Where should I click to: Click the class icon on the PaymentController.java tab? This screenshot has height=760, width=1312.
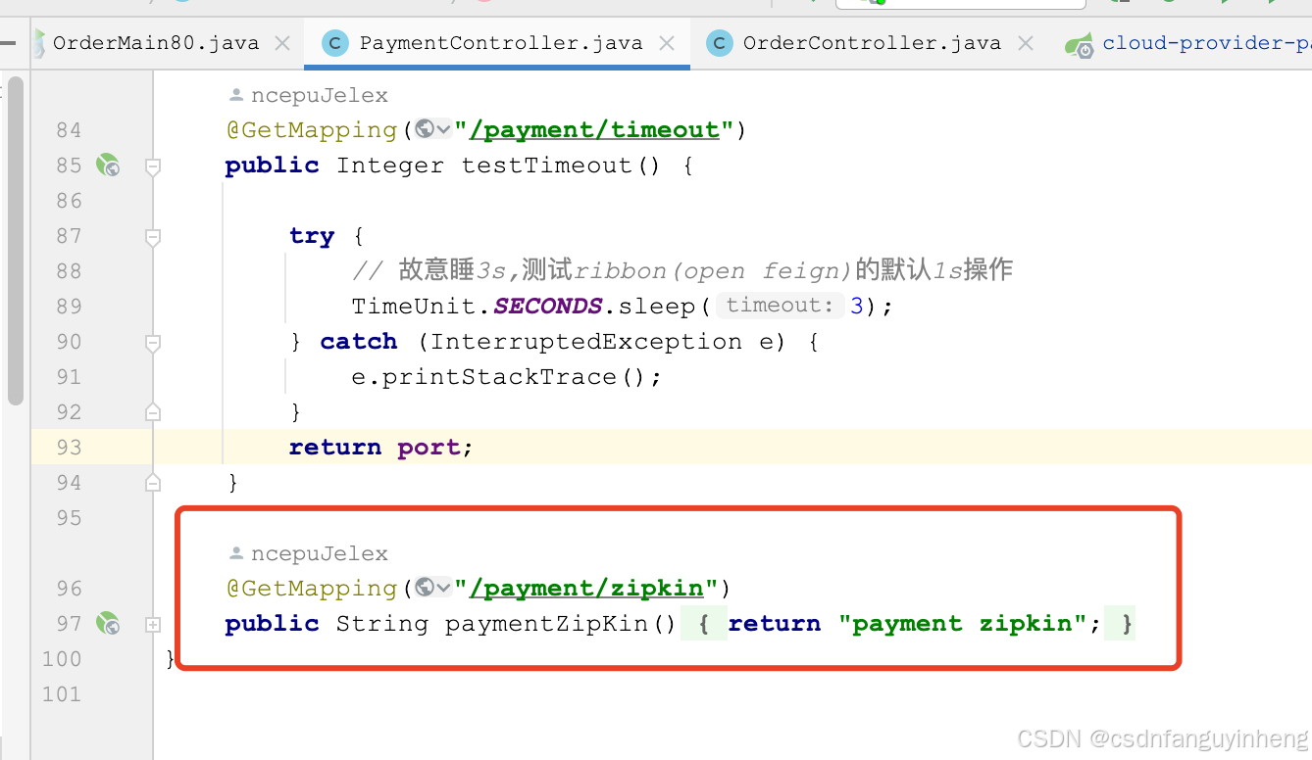click(x=335, y=43)
